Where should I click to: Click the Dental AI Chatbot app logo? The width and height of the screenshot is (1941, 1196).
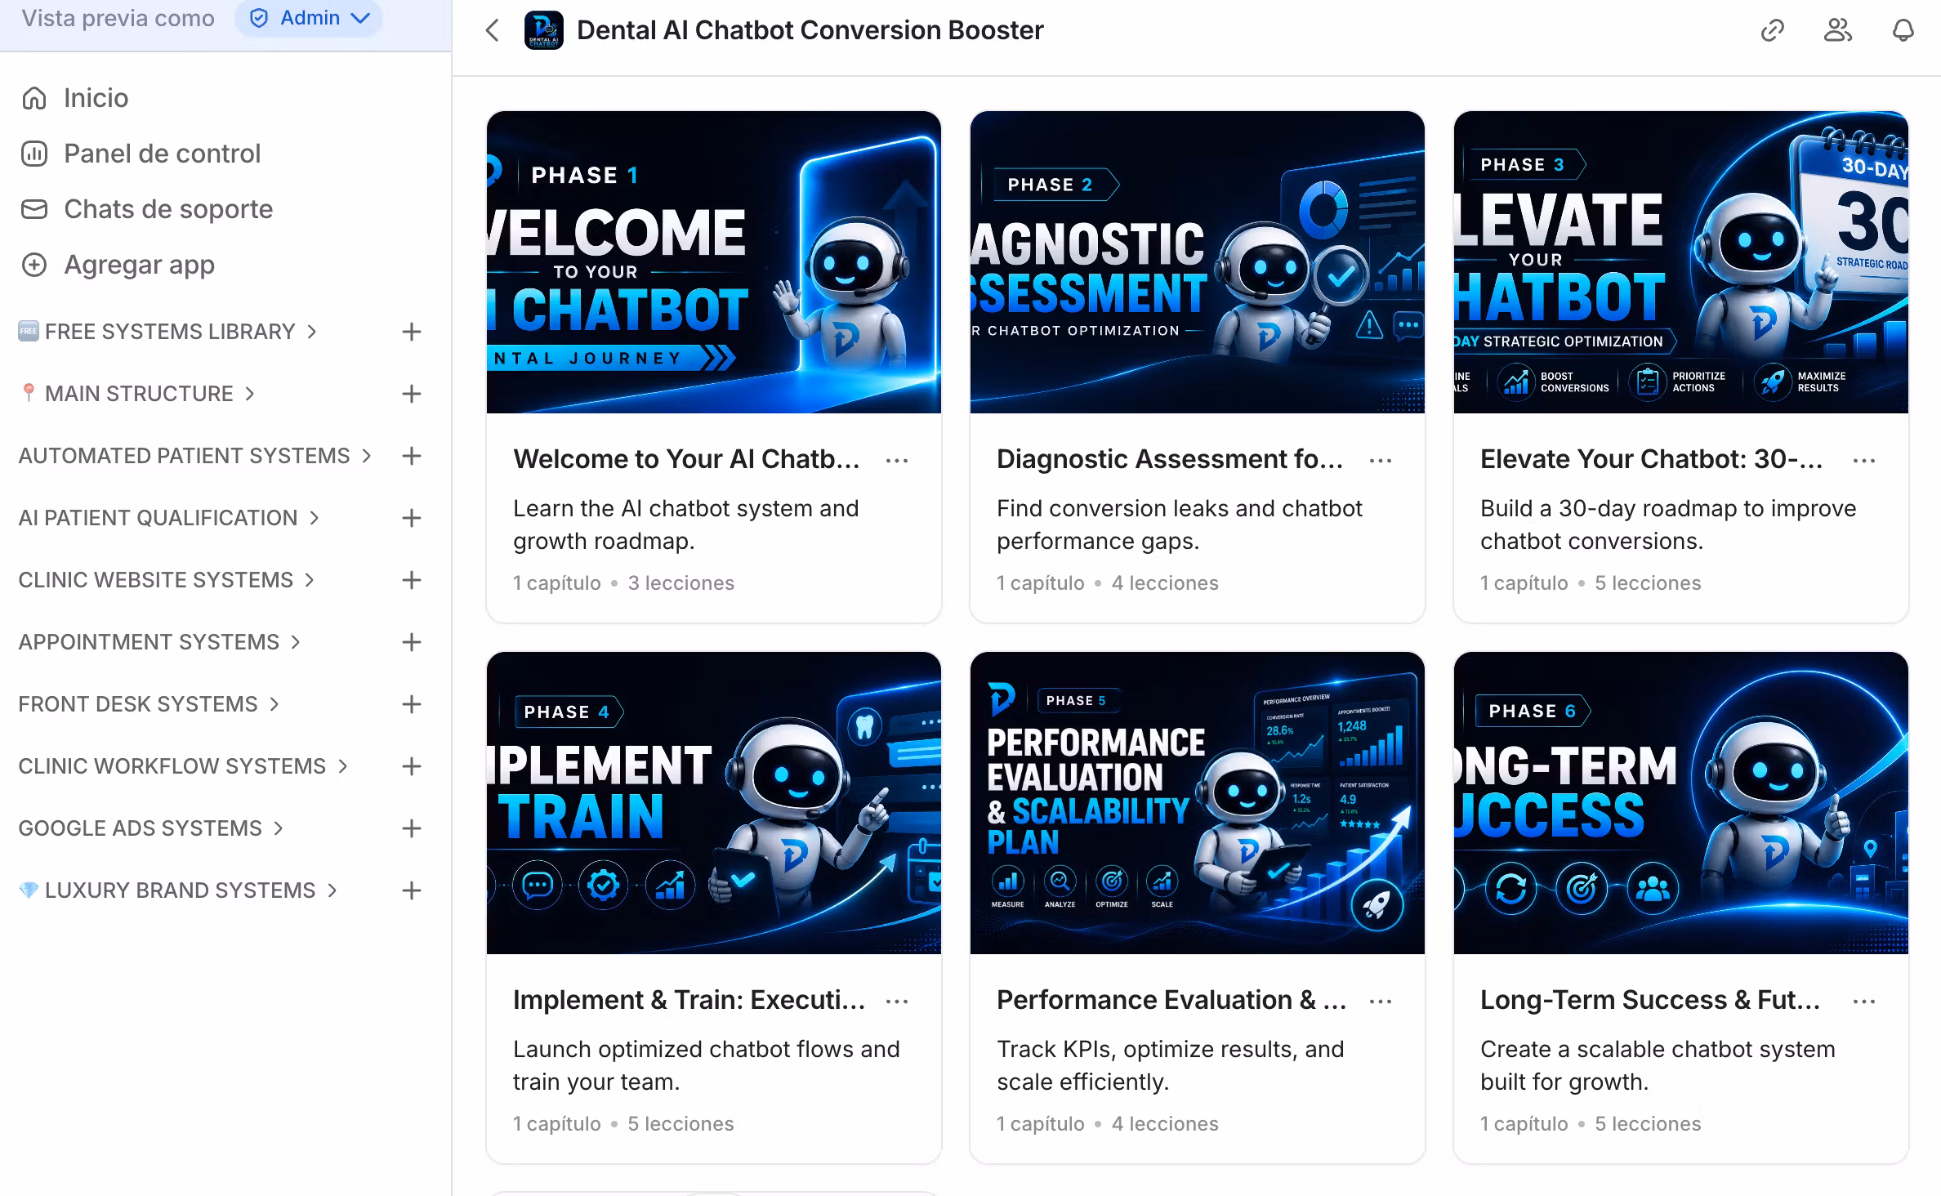pyautogui.click(x=543, y=31)
